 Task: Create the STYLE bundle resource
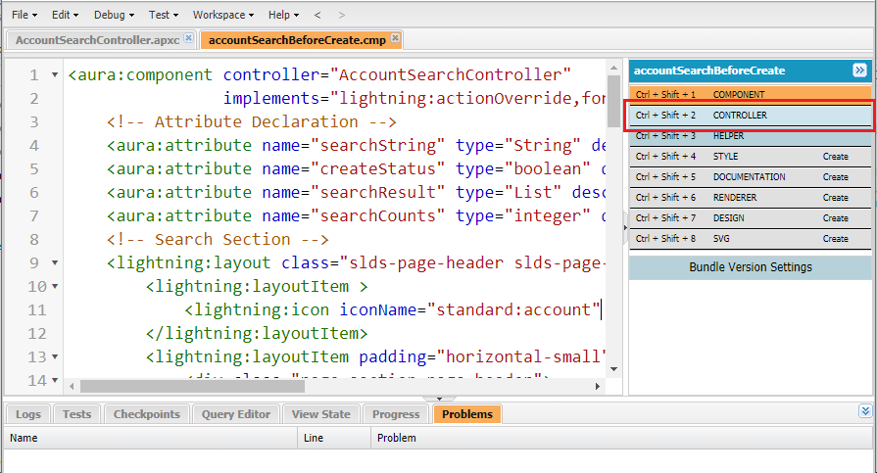[x=835, y=157]
